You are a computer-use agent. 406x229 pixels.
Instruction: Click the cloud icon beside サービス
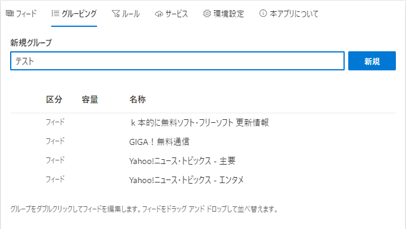click(x=159, y=14)
